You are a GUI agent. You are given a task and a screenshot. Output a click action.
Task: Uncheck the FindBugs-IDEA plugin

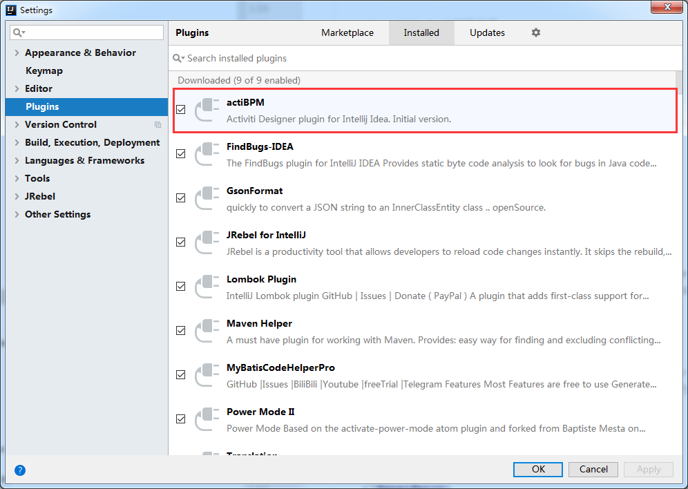pyautogui.click(x=181, y=154)
